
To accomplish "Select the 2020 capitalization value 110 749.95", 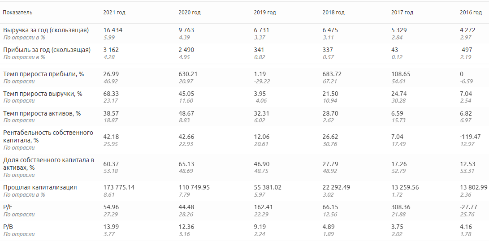I will 194,188.
